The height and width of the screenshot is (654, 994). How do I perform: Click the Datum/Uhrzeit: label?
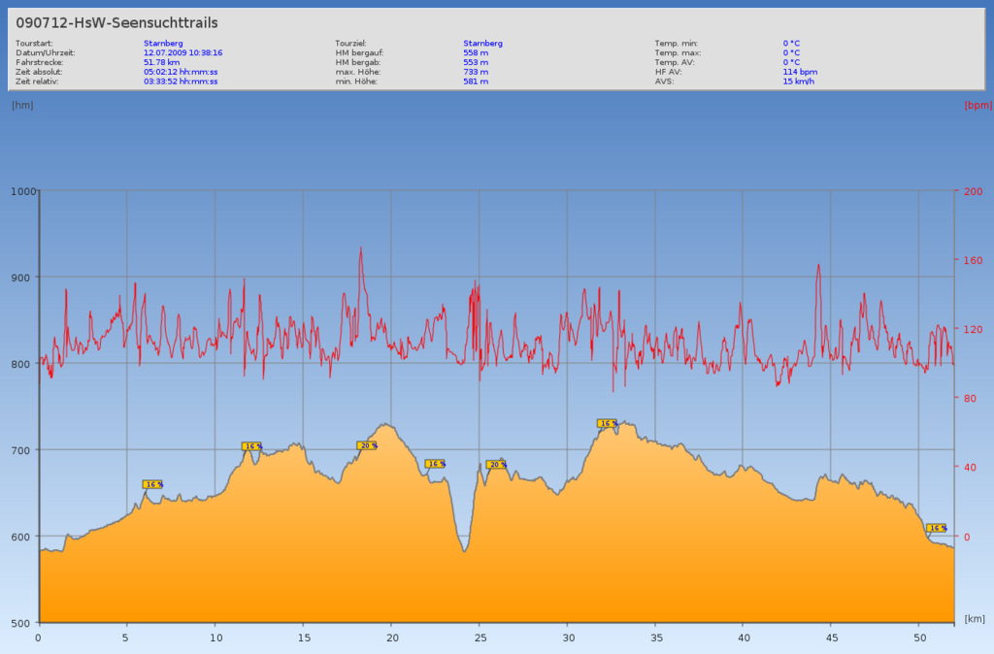pos(45,52)
